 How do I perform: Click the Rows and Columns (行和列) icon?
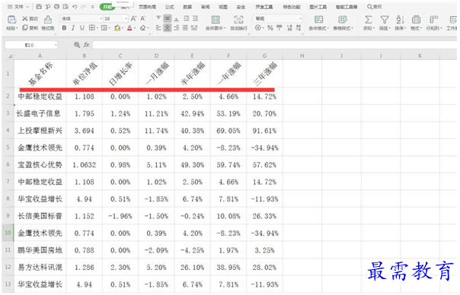[x=433, y=20]
